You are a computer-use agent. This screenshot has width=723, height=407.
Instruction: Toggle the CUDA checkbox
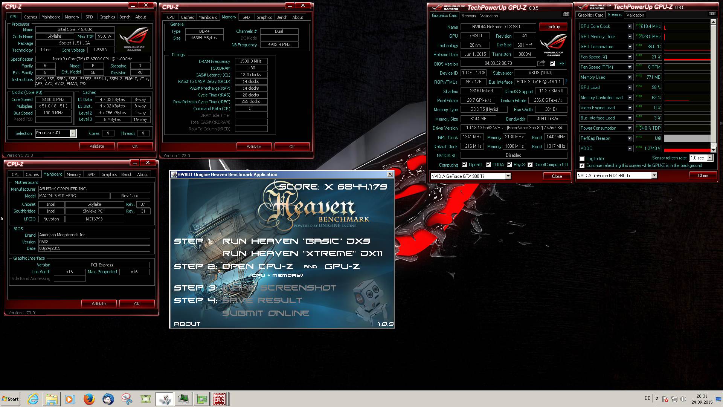coord(488,165)
